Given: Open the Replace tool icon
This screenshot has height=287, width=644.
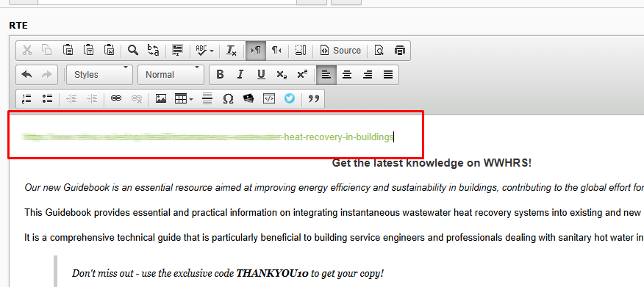Looking at the screenshot, I should click(153, 51).
